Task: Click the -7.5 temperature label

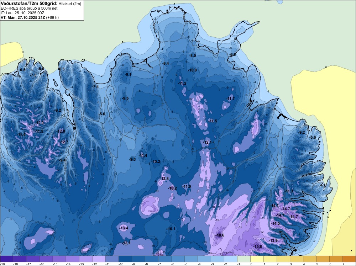Action: coord(33,75)
